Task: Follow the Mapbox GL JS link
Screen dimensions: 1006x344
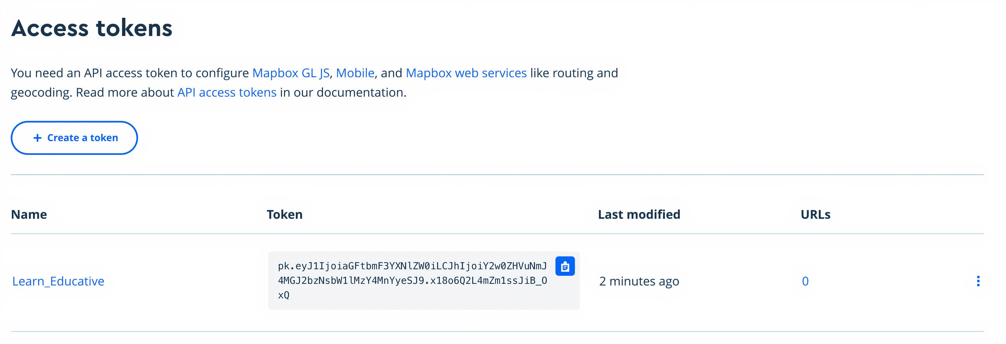Action: coord(291,73)
